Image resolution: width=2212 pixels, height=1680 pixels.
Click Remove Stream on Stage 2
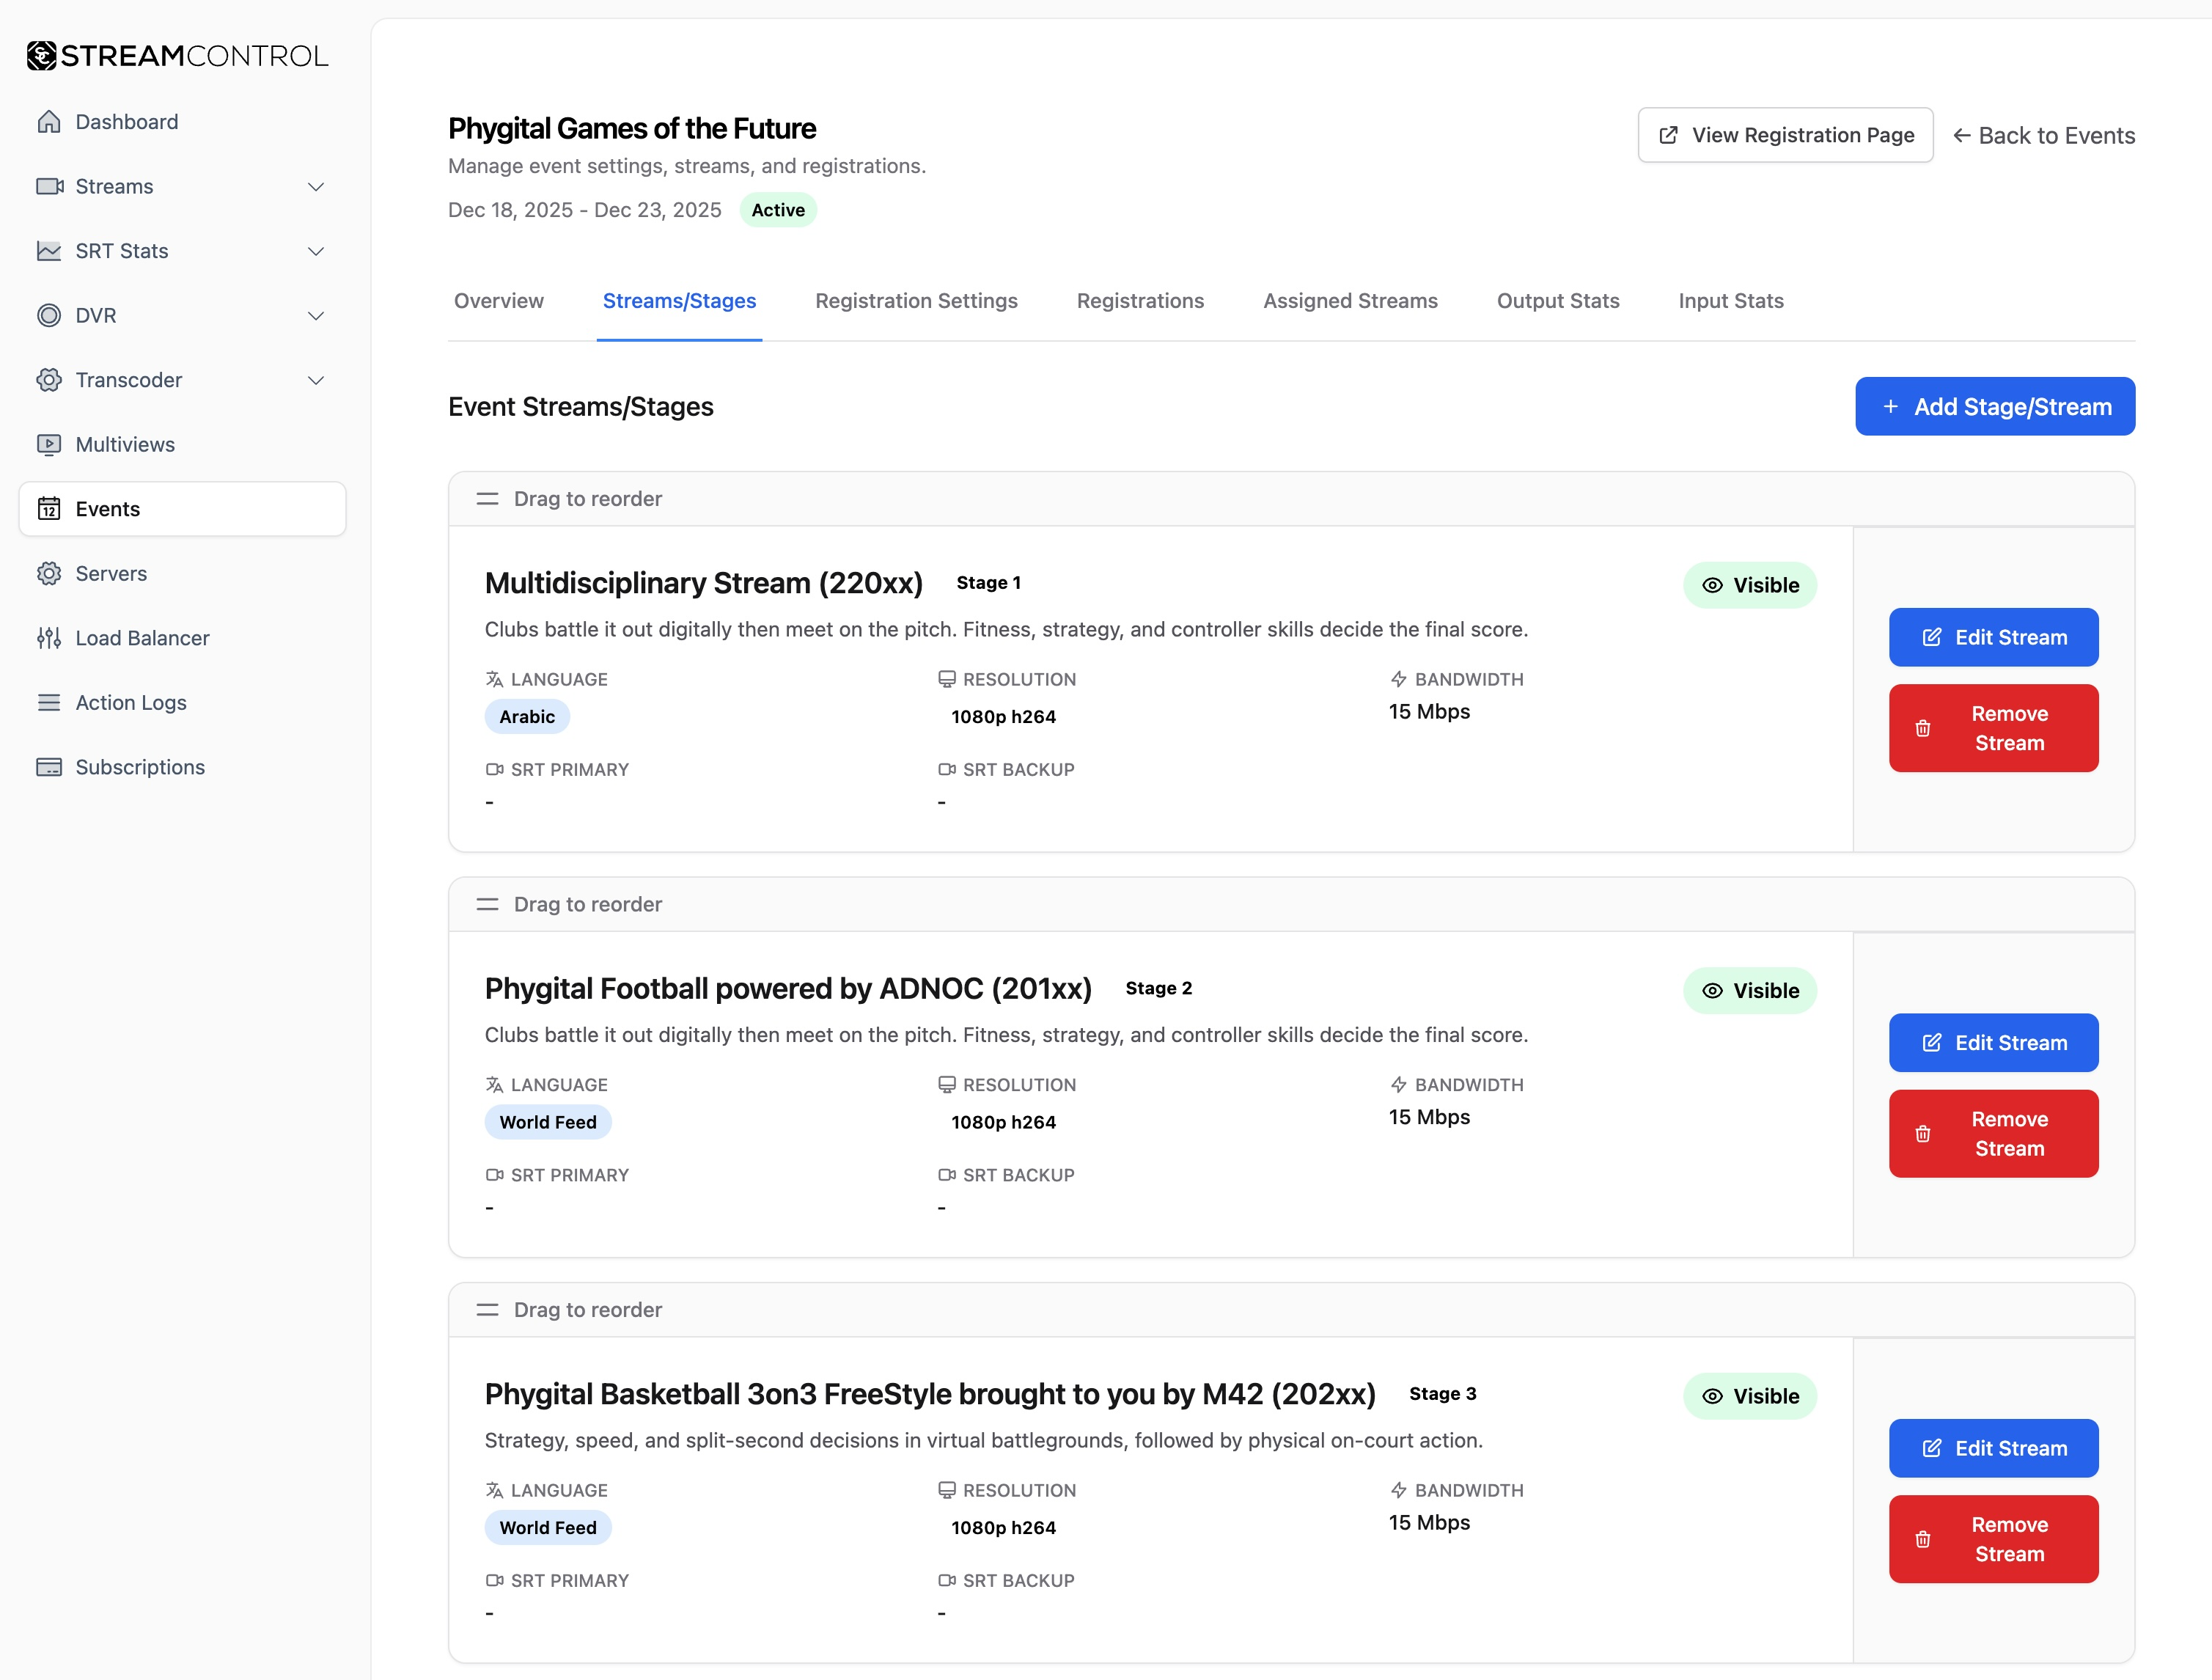click(x=1993, y=1133)
